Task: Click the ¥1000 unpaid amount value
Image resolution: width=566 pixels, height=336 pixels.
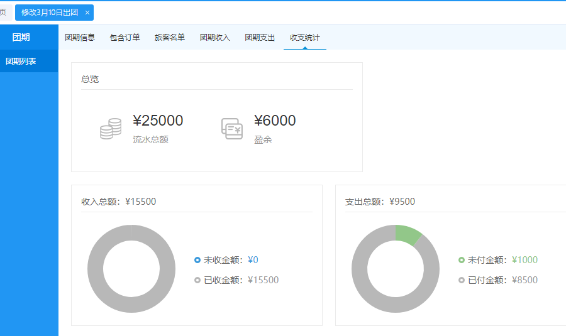Action: (x=524, y=260)
